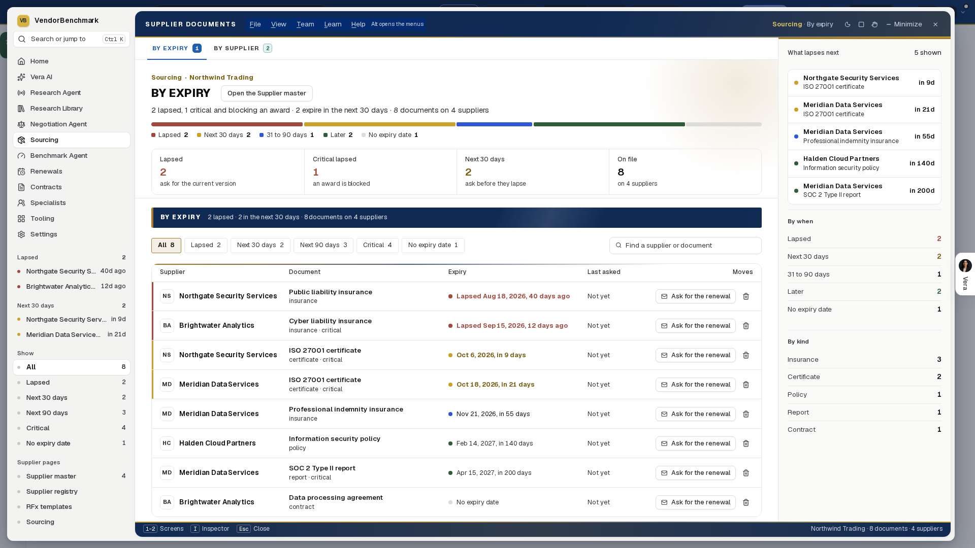Open the View menu
The width and height of the screenshot is (975, 548).
click(x=279, y=24)
